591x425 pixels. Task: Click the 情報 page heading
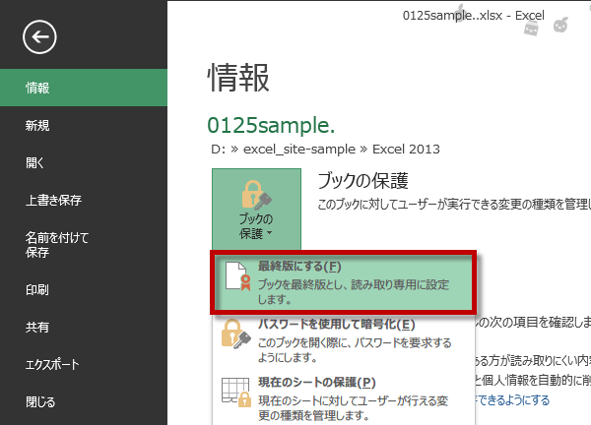coord(238,78)
